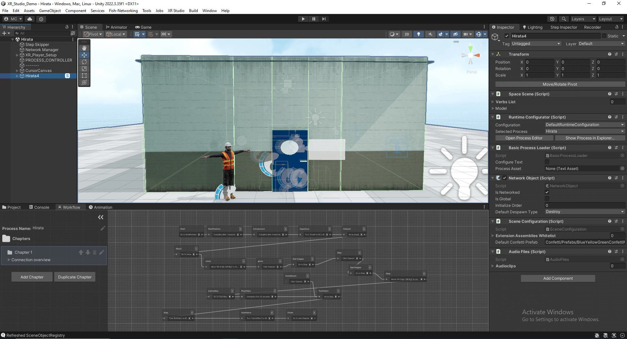Enable the Is Global checkbox
Viewport: 627px width, 339px height.
(x=547, y=199)
